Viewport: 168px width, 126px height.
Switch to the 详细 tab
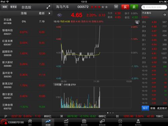click(x=153, y=108)
